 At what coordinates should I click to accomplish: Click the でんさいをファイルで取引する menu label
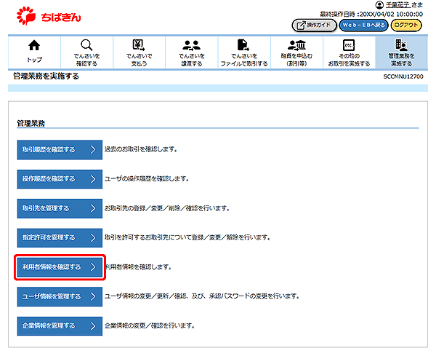pyautogui.click(x=244, y=60)
